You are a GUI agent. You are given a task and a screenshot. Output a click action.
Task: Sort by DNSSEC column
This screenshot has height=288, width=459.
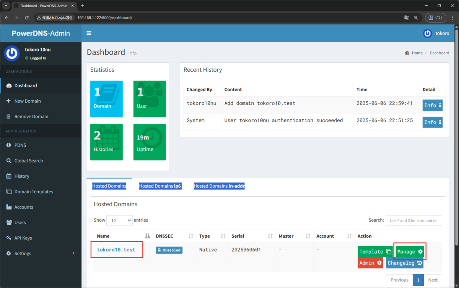coord(174,236)
